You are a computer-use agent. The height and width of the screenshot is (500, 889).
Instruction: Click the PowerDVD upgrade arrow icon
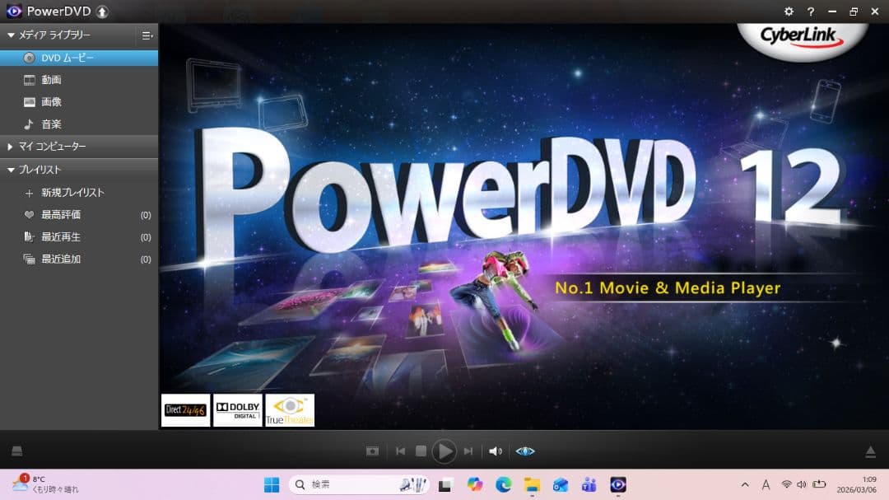click(x=102, y=12)
